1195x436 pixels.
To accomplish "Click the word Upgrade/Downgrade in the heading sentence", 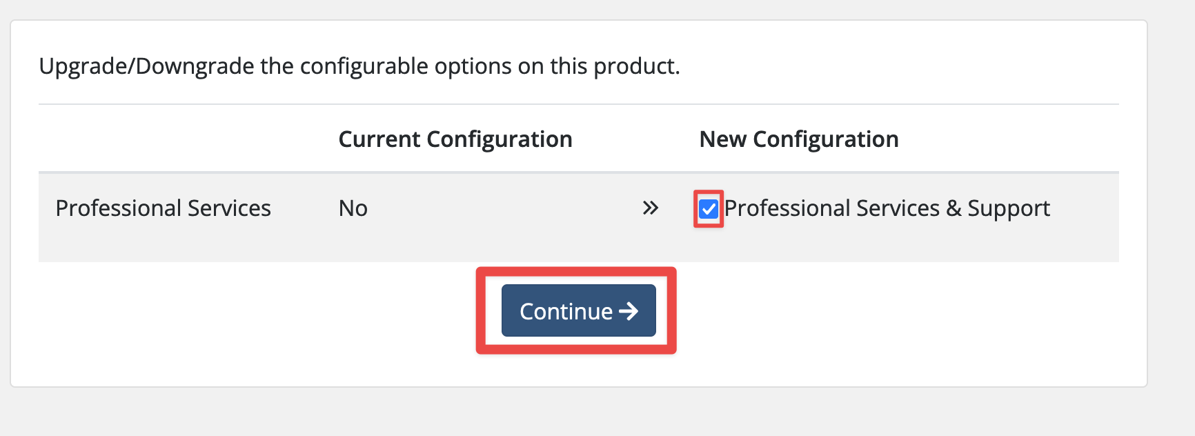I will click(147, 66).
